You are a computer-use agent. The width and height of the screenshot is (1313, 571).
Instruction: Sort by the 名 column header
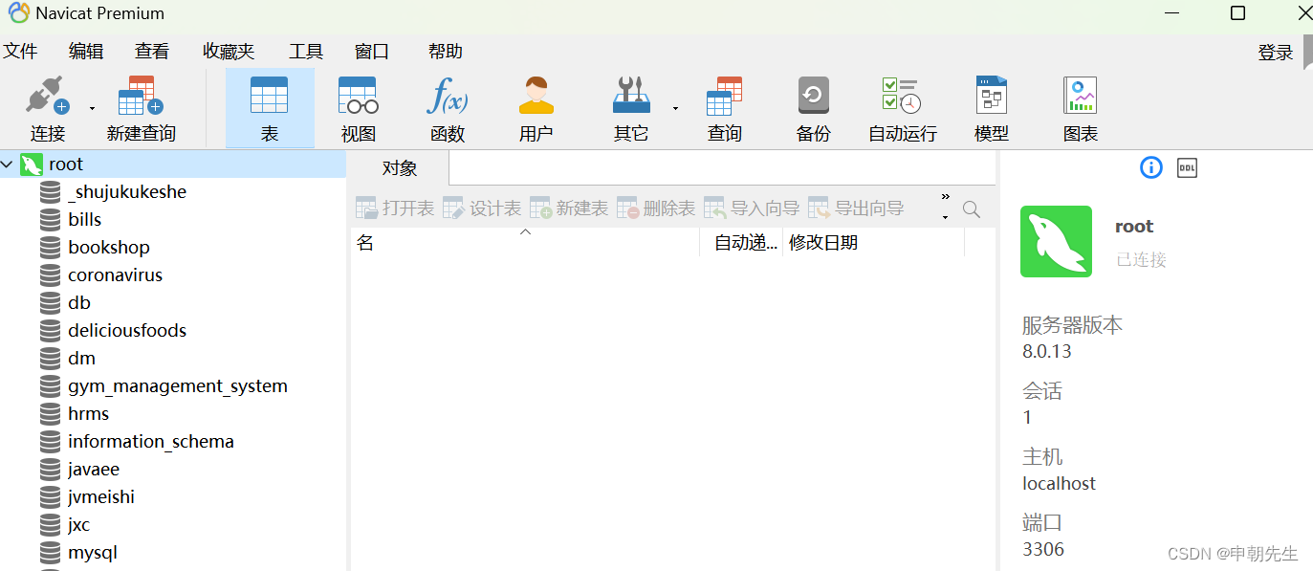(525, 243)
